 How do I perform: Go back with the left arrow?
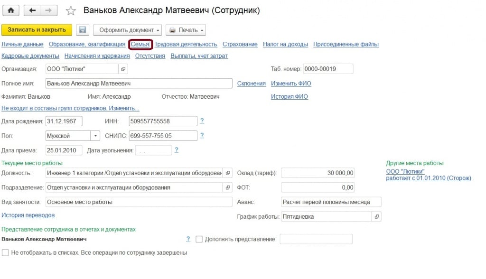32,10
